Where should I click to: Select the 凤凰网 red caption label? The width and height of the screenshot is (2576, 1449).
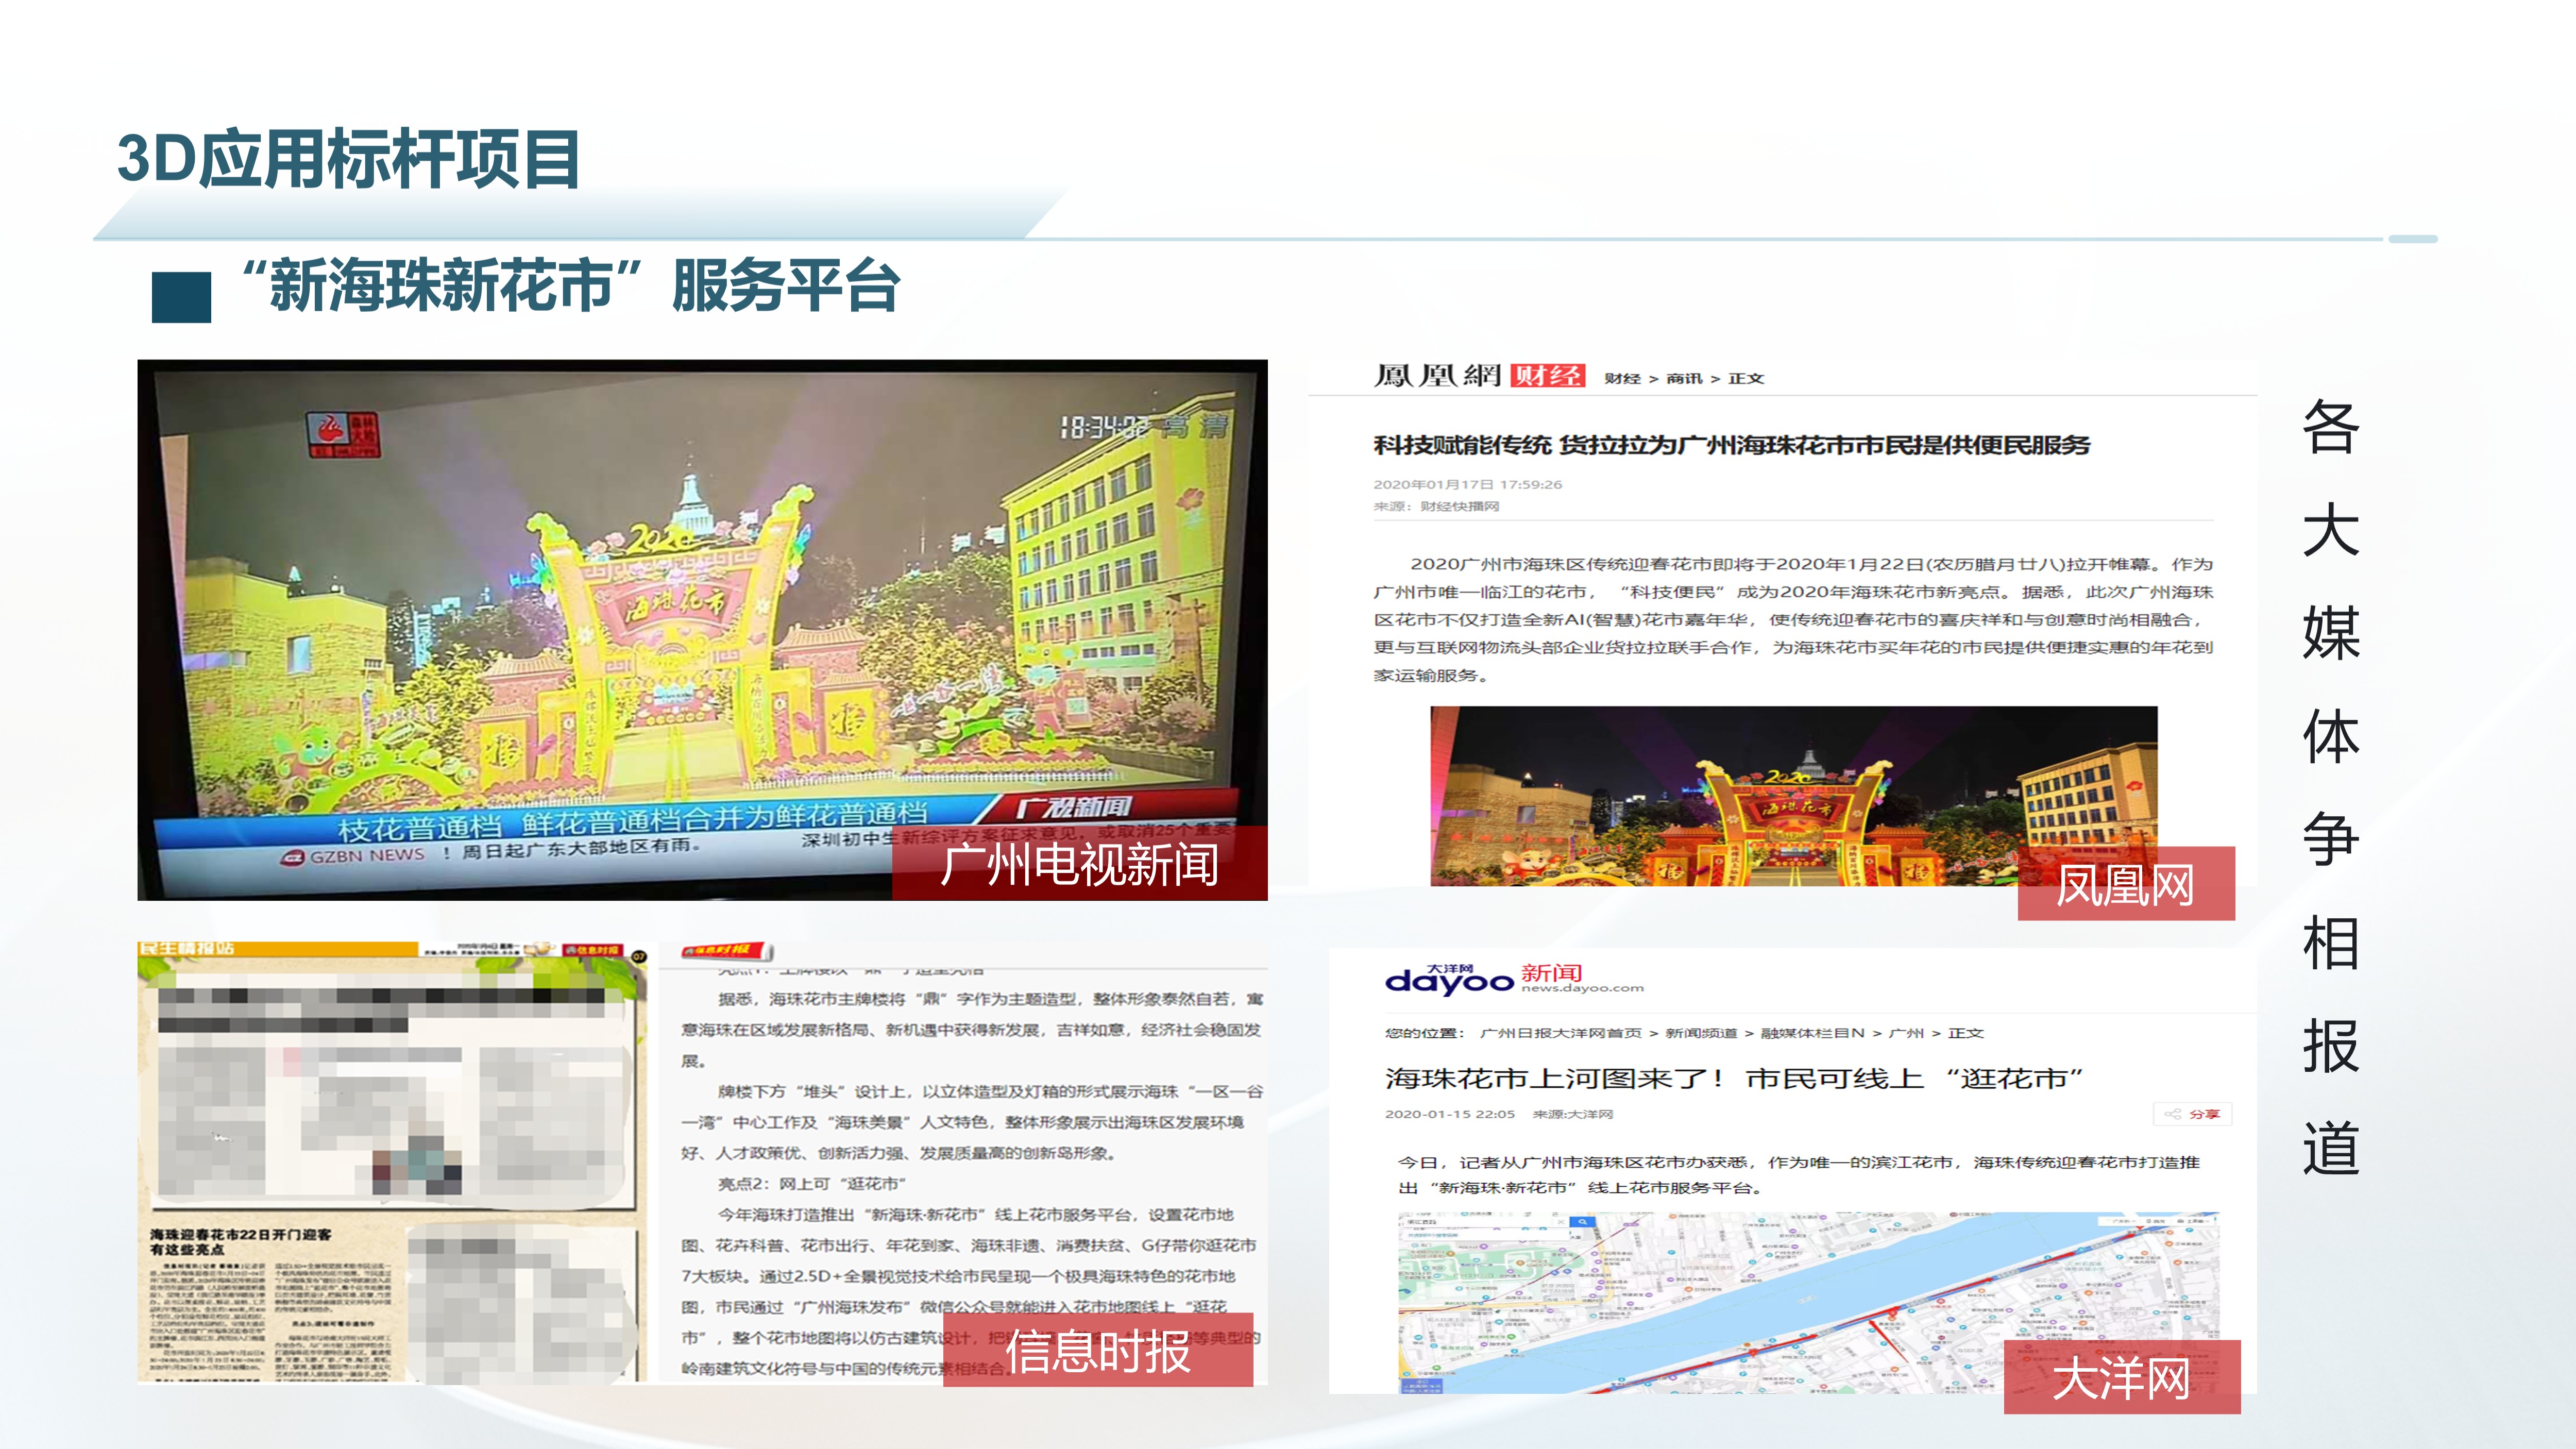pyautogui.click(x=2126, y=884)
